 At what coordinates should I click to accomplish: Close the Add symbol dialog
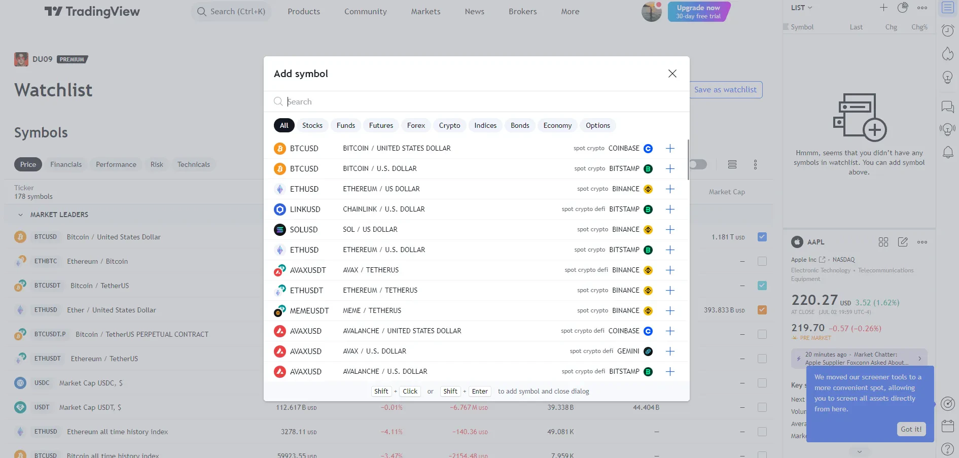[672, 74]
